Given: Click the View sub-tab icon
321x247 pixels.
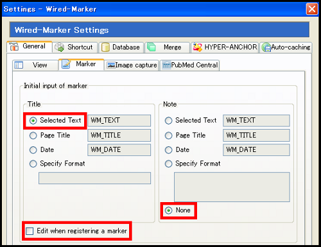Looking at the screenshot, I should coord(19,65).
